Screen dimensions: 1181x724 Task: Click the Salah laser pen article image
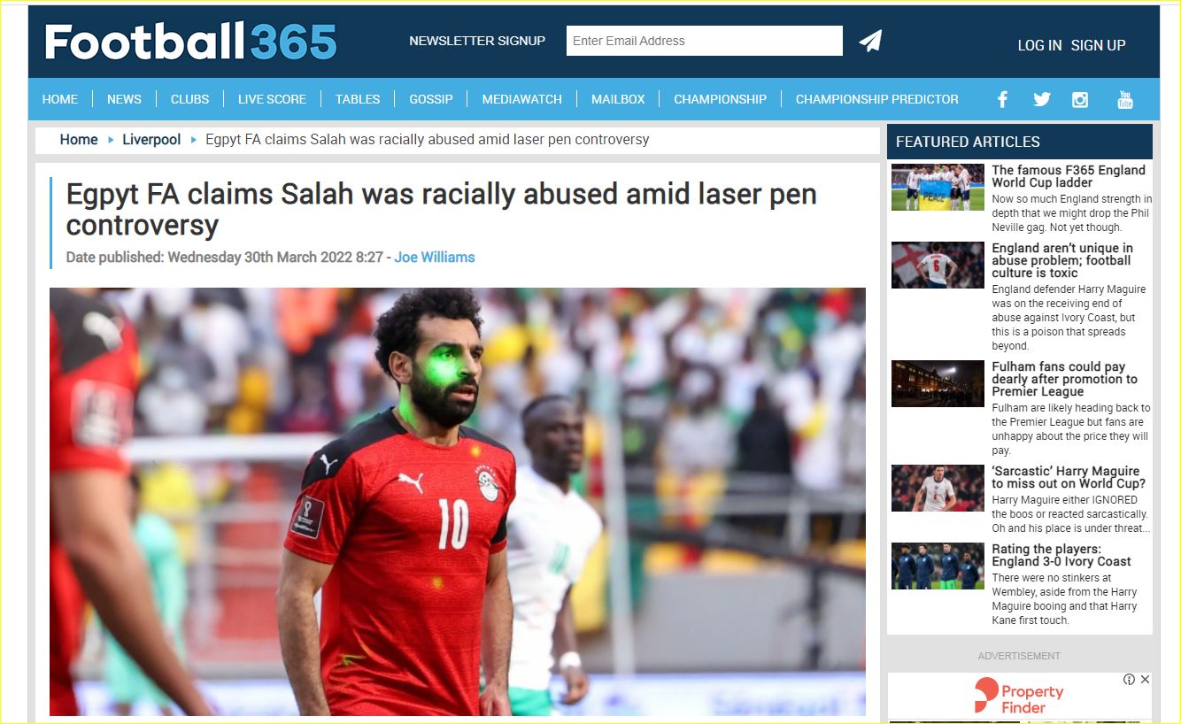458,502
